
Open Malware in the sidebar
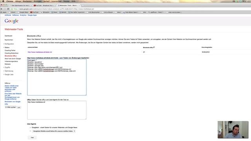click(x=8, y=64)
